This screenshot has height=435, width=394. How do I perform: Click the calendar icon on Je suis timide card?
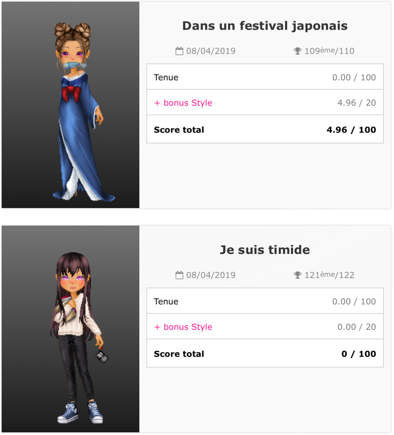(x=179, y=275)
